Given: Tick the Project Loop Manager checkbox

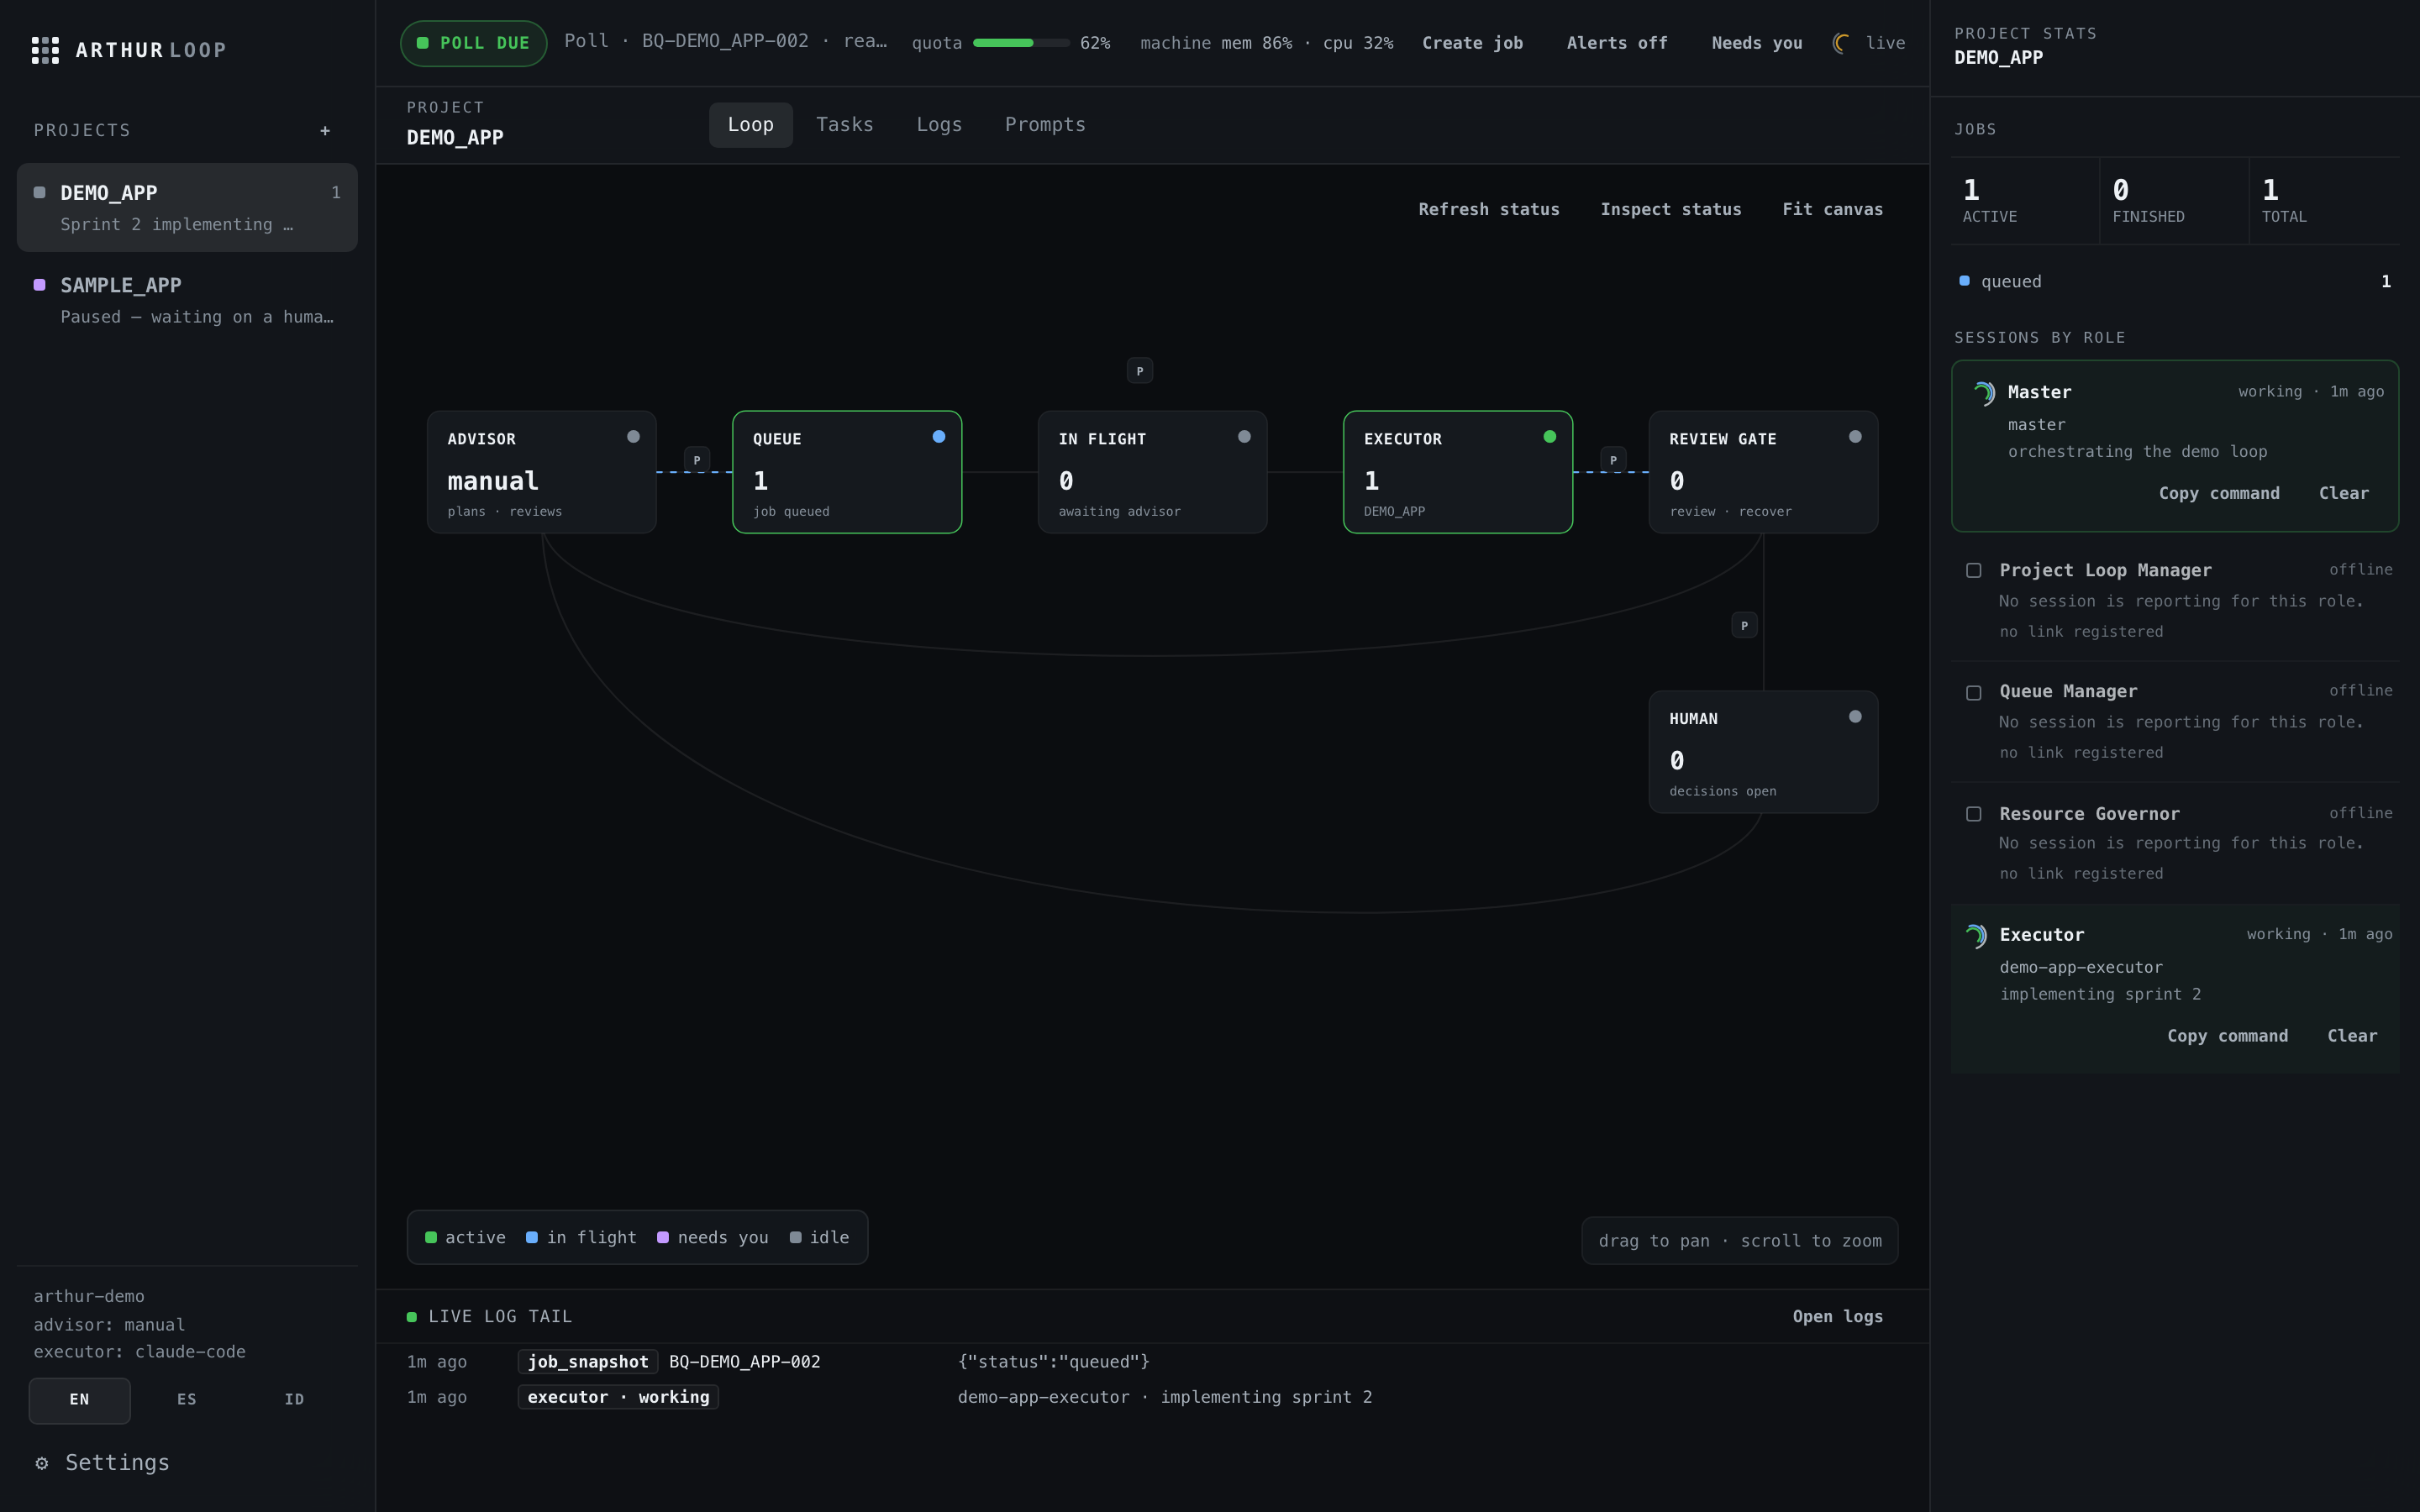Looking at the screenshot, I should (1974, 571).
